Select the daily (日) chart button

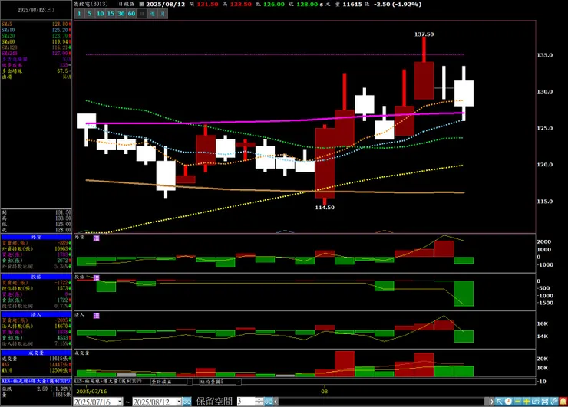(142, 14)
